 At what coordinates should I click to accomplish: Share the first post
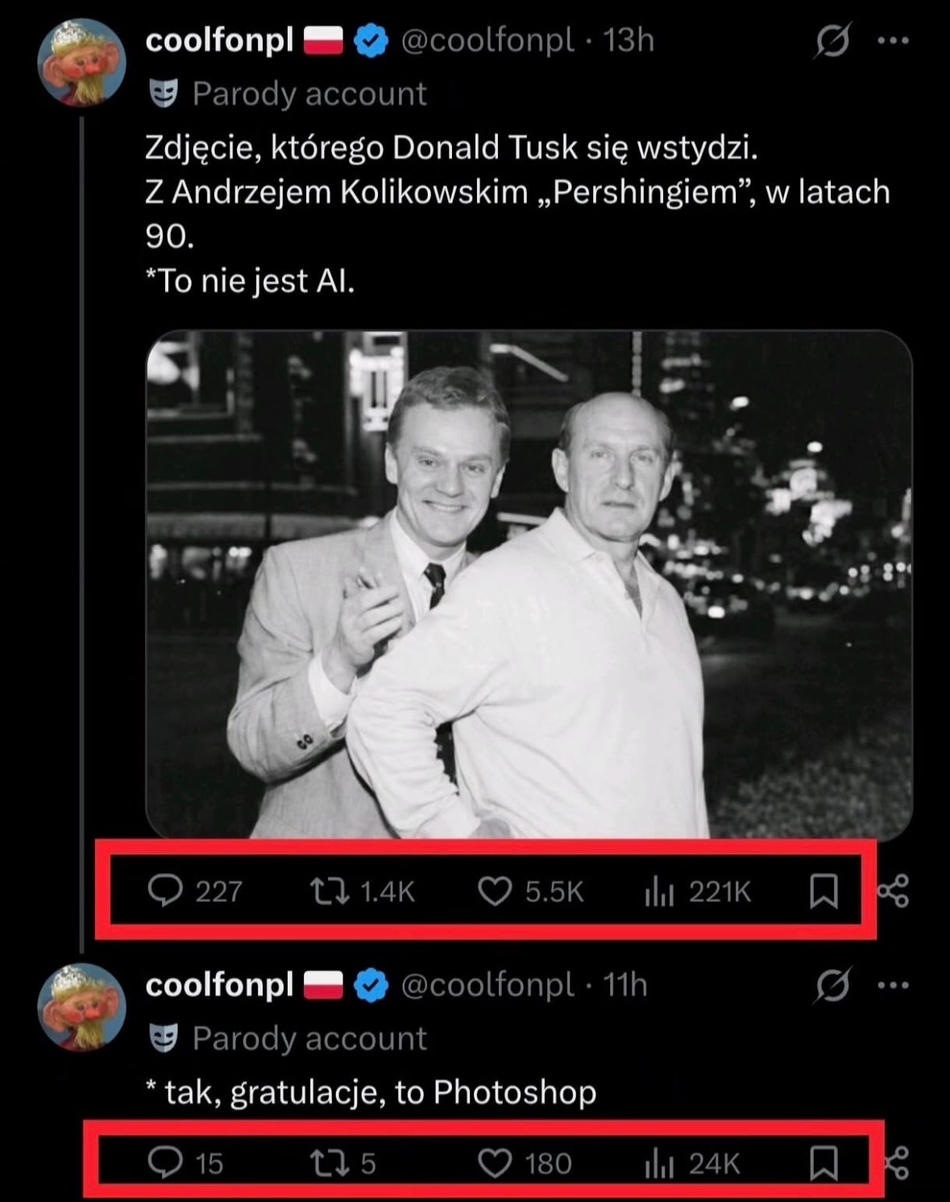click(x=893, y=891)
